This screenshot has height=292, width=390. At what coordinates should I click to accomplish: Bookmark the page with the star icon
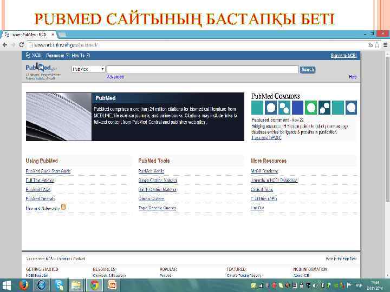coord(377,45)
